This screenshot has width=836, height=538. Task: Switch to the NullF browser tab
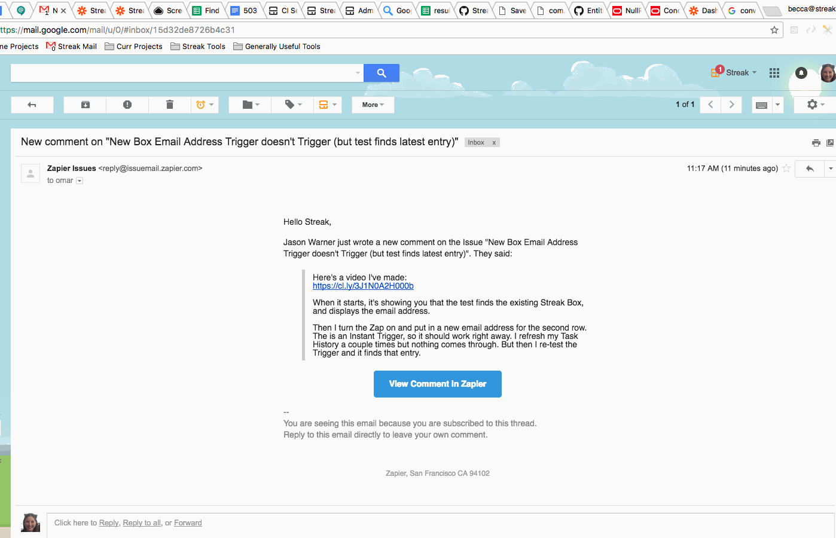tap(627, 10)
